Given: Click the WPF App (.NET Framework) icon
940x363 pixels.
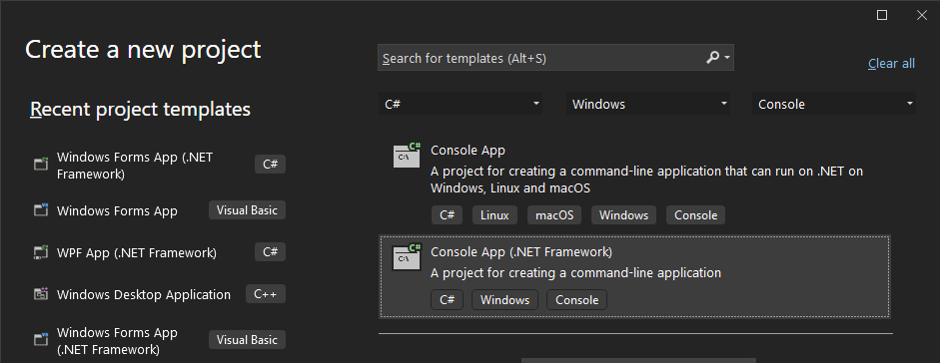Looking at the screenshot, I should (41, 251).
